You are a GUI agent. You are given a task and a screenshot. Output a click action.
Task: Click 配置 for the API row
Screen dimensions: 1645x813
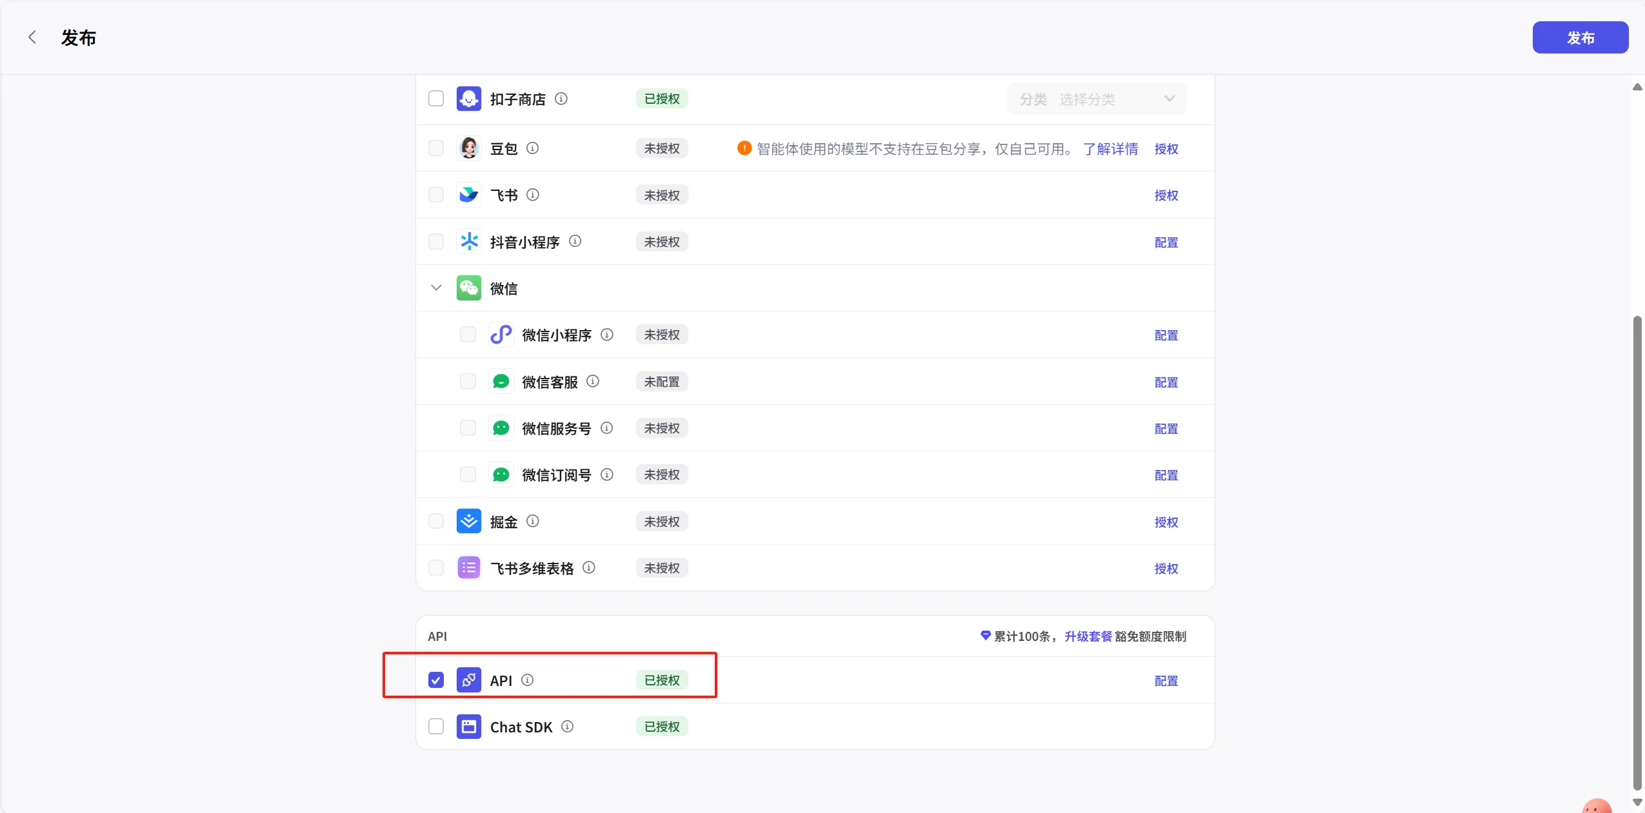[x=1166, y=681]
